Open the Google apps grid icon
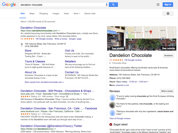This screenshot has height=133, width=178. tap(158, 4)
